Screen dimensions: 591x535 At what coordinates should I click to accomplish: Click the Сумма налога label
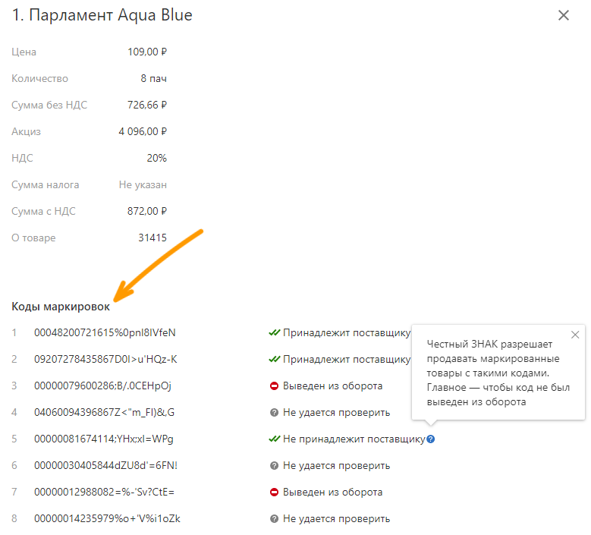(x=46, y=184)
